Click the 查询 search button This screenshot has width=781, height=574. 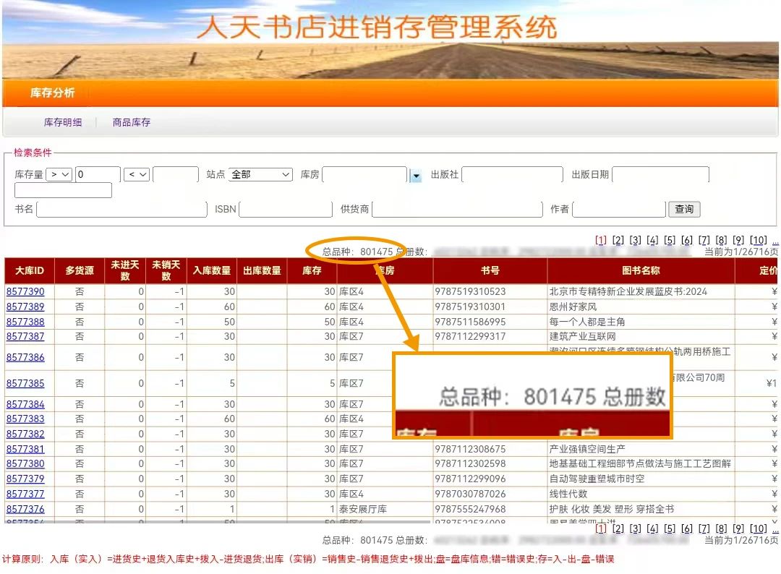(683, 210)
